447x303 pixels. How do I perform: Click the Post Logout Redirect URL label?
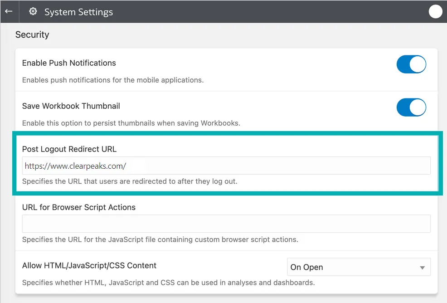tap(69, 149)
